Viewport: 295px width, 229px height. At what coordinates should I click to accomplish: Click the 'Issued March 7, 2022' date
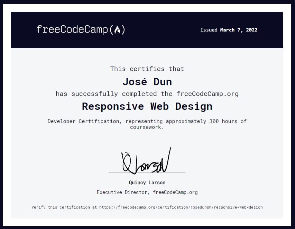tap(229, 30)
